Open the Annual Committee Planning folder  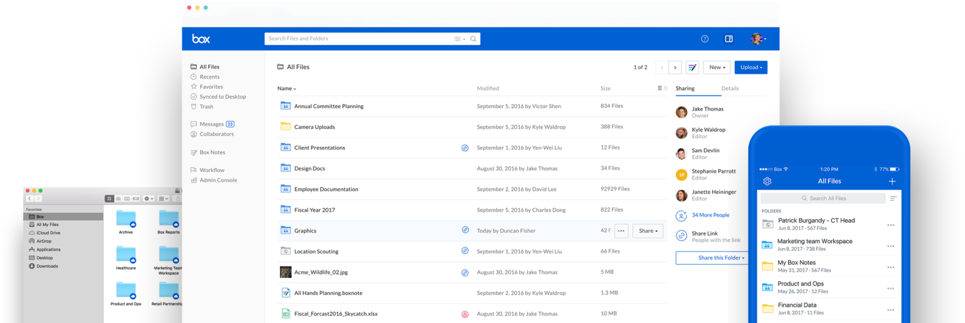(328, 107)
